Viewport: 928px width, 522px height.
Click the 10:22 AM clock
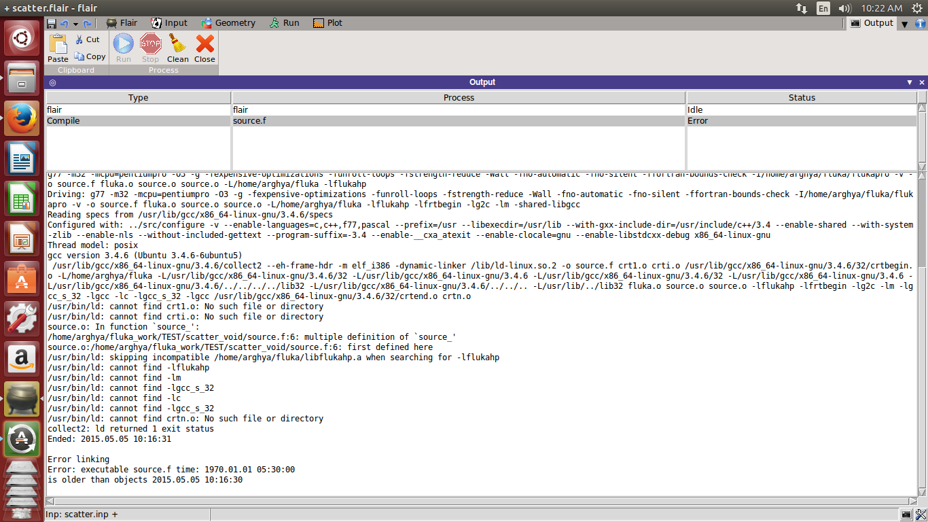pyautogui.click(x=881, y=8)
